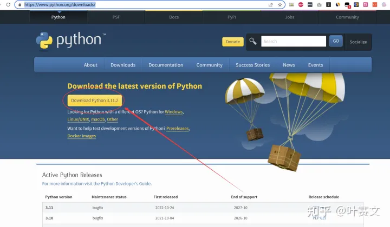Click the Active Python Releases heading
This screenshot has height=227, width=390.
(x=72, y=175)
